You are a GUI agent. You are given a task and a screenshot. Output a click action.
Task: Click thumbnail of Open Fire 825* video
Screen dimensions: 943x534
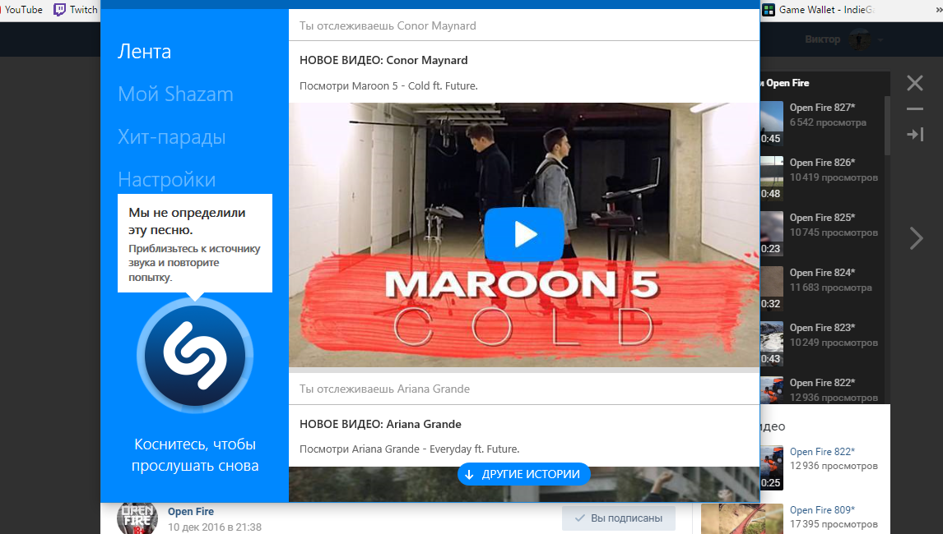772,233
